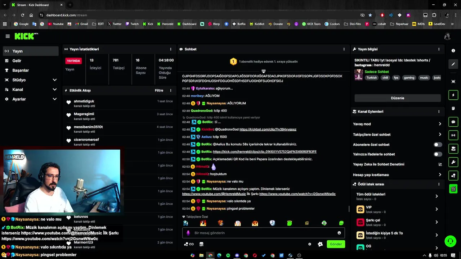Click the lightning bolt icon in right sidebar
461x259 pixels.
(453, 95)
